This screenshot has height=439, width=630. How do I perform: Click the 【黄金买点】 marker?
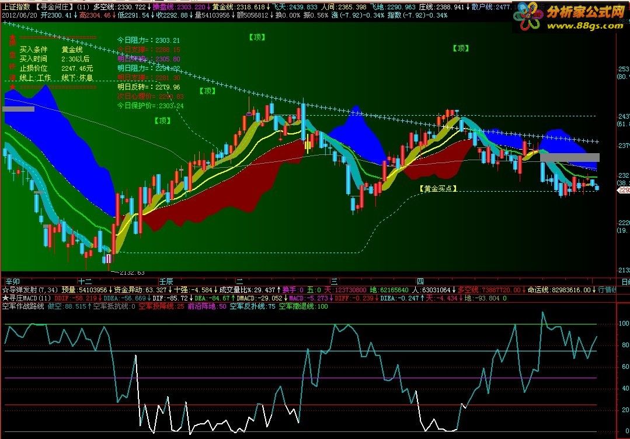[x=438, y=188]
